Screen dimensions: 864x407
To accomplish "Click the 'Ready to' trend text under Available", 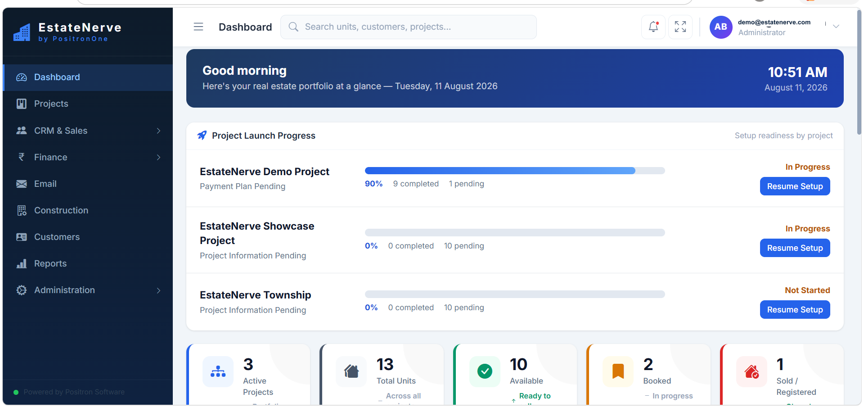I will 535,396.
